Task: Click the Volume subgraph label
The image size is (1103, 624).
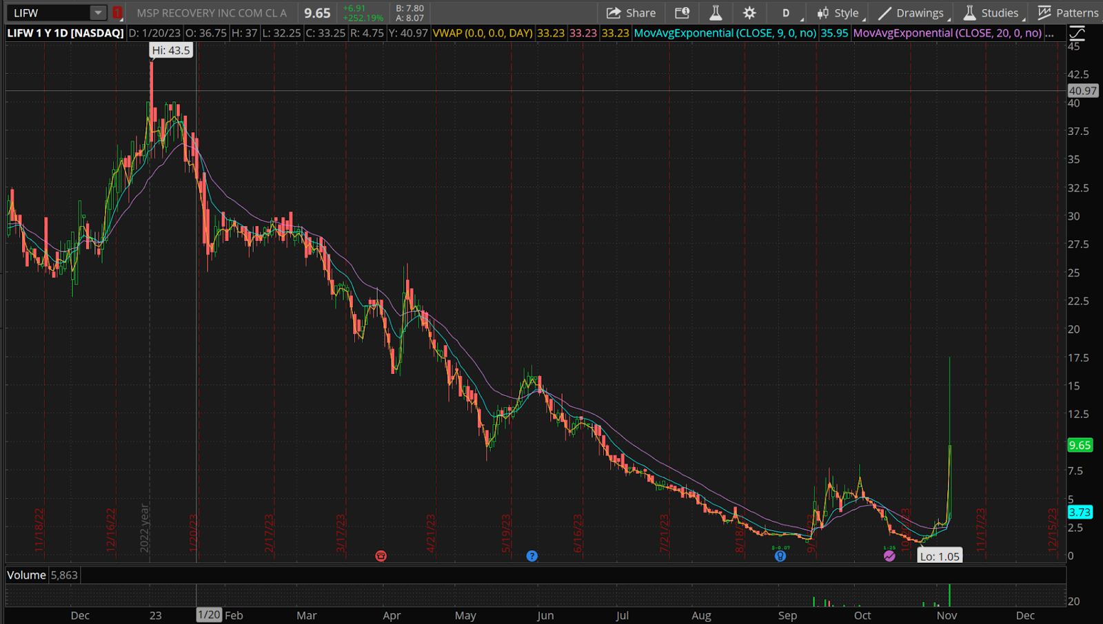Action: 26,575
